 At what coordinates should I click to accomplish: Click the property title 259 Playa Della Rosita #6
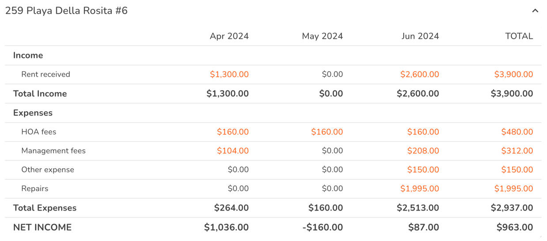coord(66,11)
